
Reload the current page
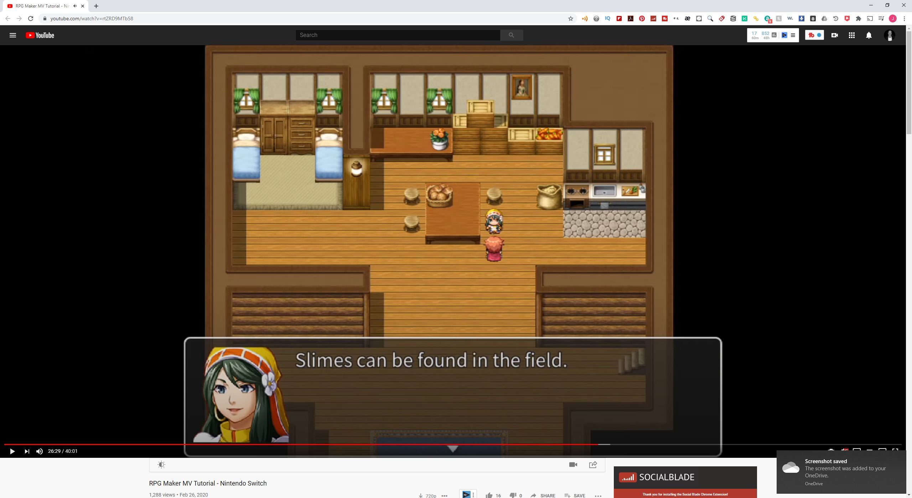pyautogui.click(x=31, y=18)
